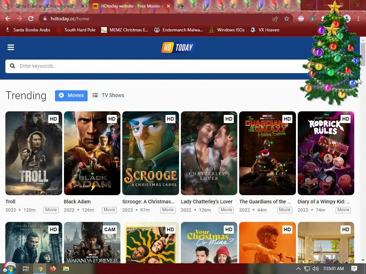Click the Movie tag under Black Adam
366x274 pixels.
coord(109,210)
